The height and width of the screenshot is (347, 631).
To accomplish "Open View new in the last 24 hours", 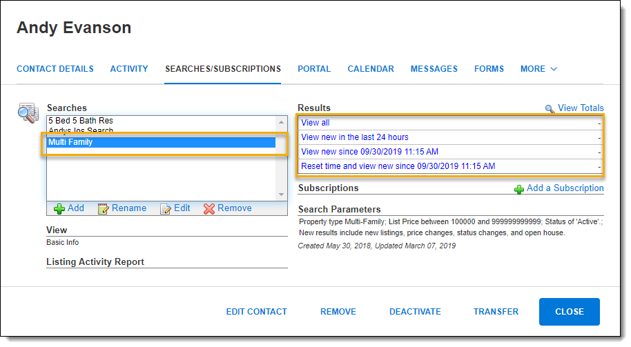I will point(355,137).
